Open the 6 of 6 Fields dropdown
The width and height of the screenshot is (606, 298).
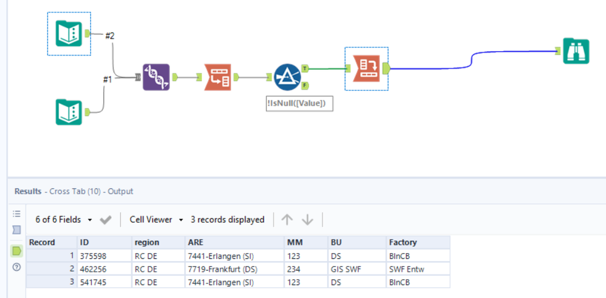(x=64, y=220)
